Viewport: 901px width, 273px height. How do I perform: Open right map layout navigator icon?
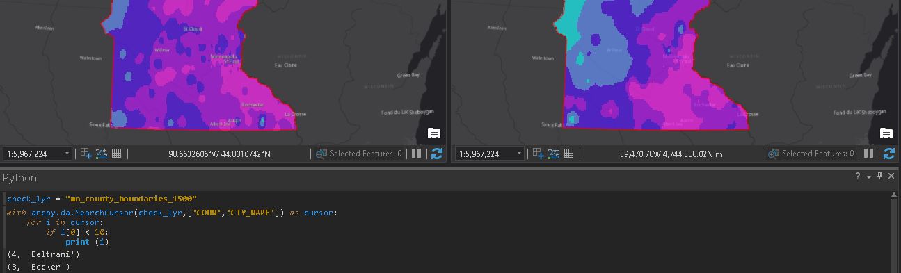[886, 133]
